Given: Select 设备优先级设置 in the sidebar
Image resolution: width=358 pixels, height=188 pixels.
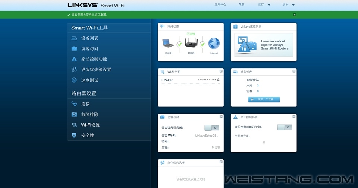Looking at the screenshot, I should coord(96,70).
